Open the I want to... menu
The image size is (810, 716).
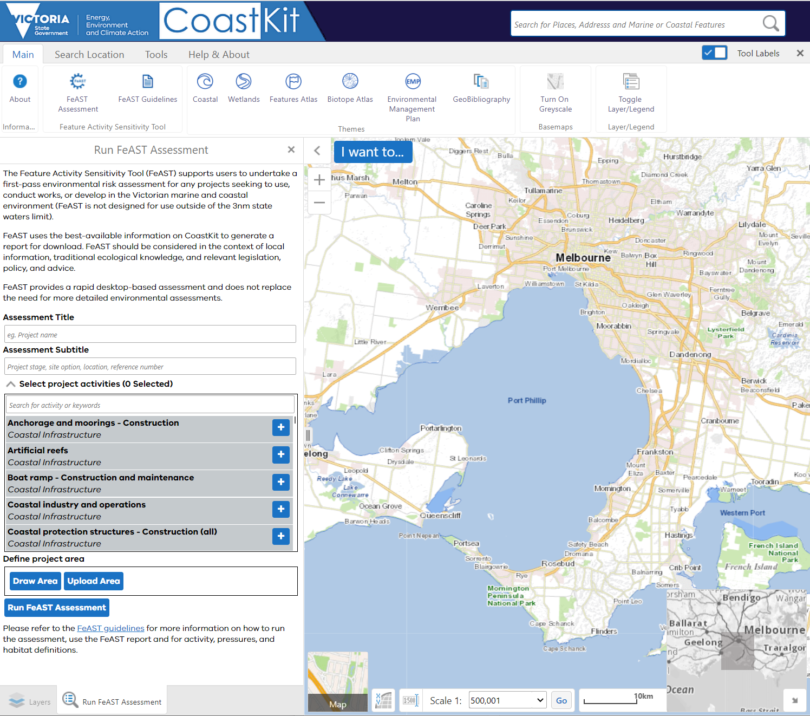(x=373, y=152)
